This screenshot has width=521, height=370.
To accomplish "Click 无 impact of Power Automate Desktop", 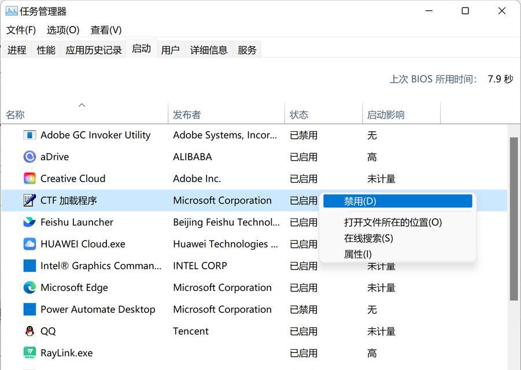I will point(372,309).
